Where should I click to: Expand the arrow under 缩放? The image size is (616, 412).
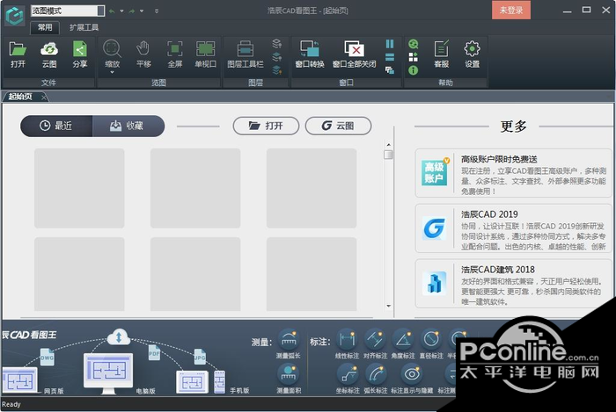pos(112,73)
